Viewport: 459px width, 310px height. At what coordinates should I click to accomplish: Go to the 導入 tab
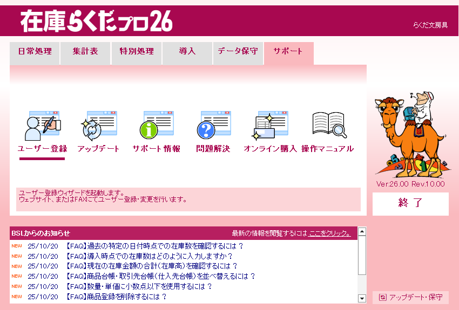pos(187,52)
